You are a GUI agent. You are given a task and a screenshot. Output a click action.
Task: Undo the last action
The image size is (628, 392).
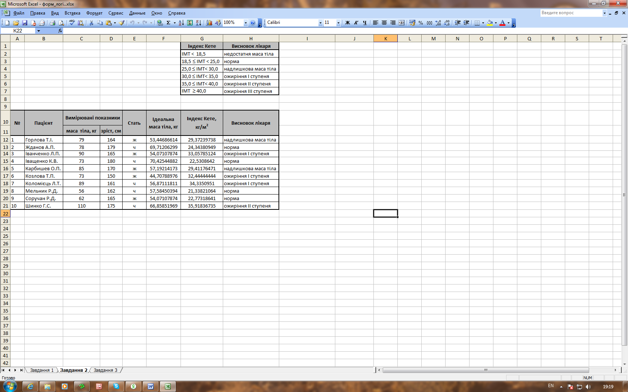(x=132, y=23)
